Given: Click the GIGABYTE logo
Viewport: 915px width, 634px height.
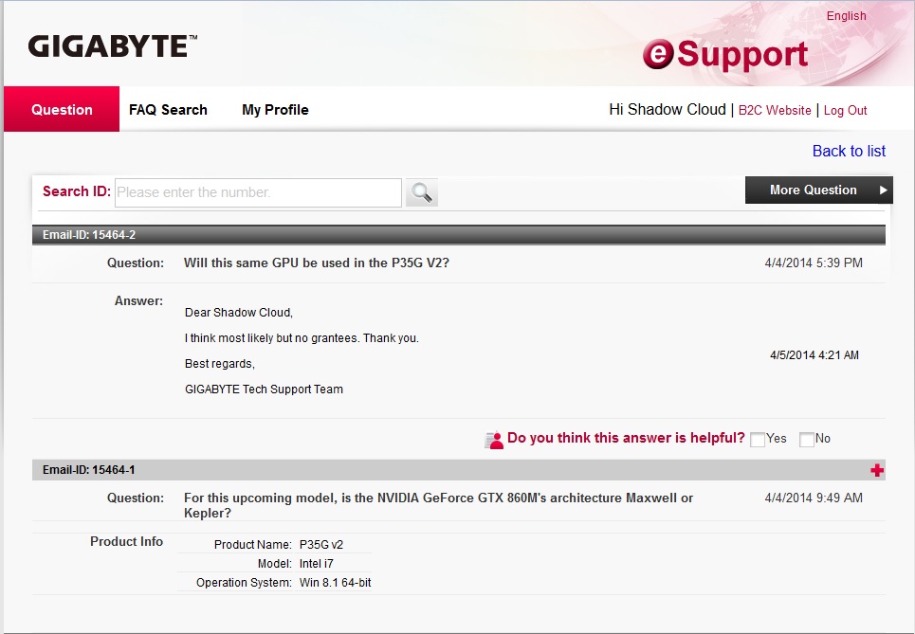Looking at the screenshot, I should point(113,46).
